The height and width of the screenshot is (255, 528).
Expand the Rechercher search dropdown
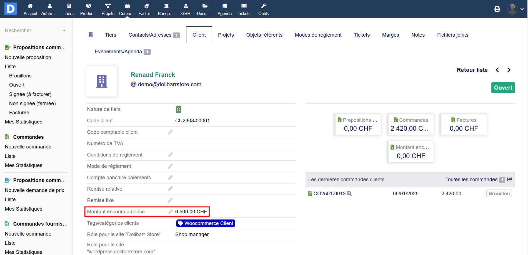[x=64, y=31]
